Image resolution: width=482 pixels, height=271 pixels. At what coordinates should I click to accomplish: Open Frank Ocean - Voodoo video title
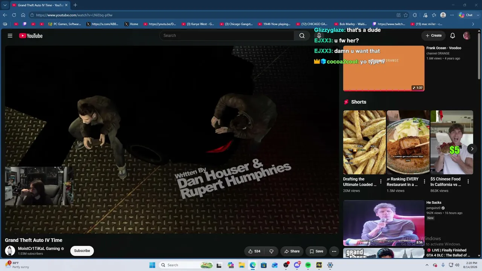point(444,48)
